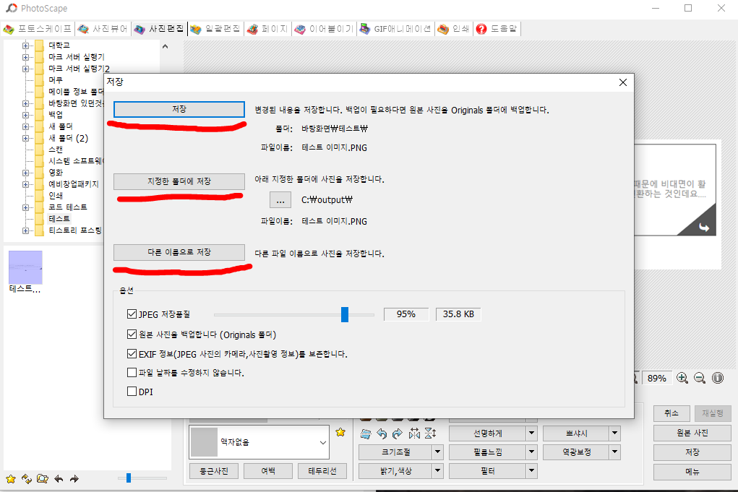Click the 테스트 image thumbnail

point(25,267)
